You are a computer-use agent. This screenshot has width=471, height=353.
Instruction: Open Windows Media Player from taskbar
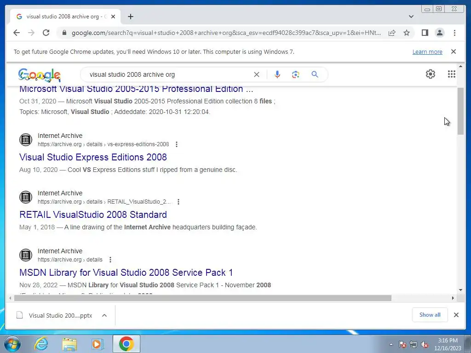[98, 344]
